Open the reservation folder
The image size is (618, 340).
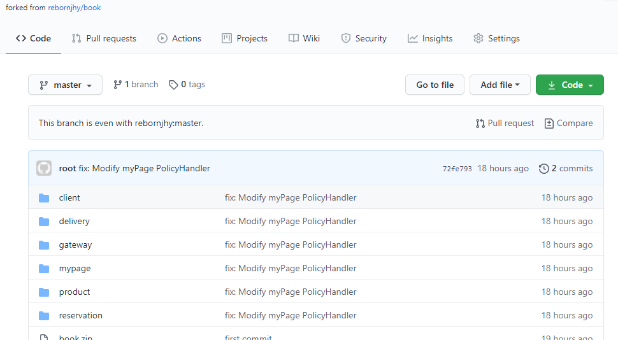click(81, 315)
